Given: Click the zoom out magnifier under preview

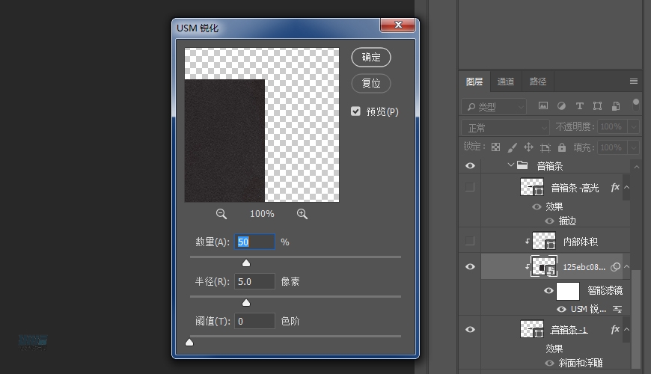Looking at the screenshot, I should tap(221, 214).
